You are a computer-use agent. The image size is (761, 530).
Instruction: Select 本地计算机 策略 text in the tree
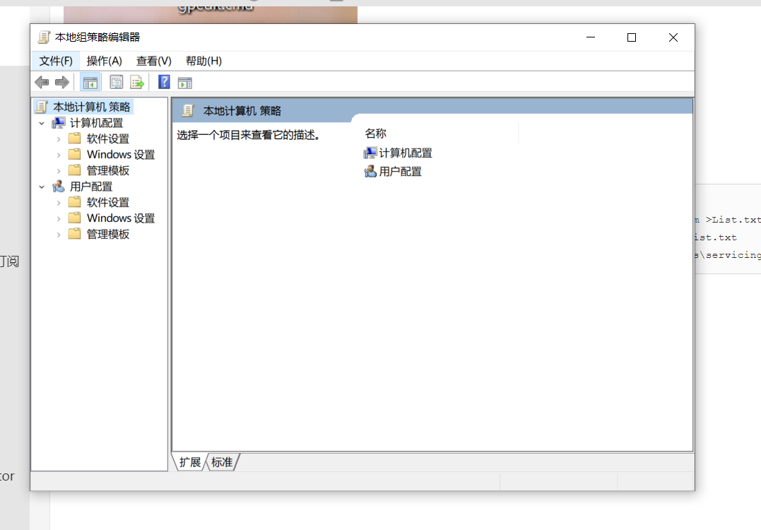92,107
